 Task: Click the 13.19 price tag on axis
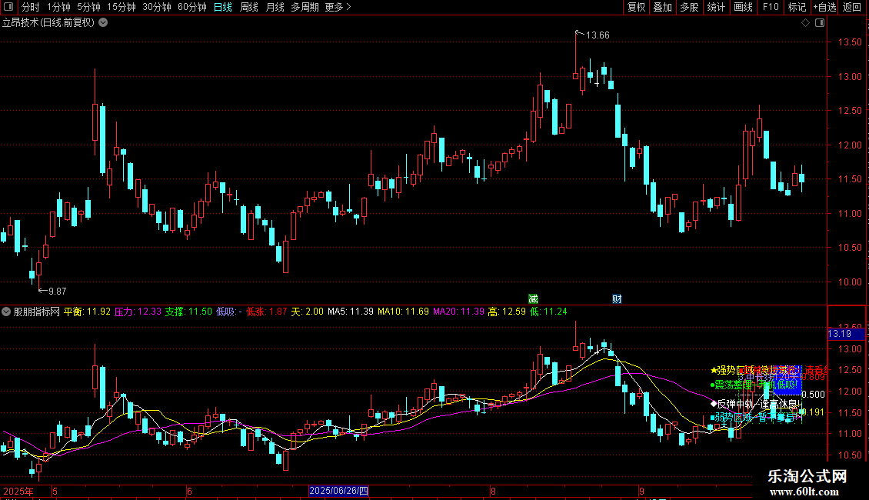tap(846, 334)
